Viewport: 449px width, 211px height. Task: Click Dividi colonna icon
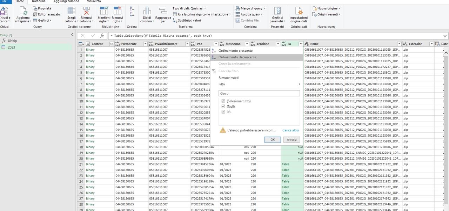147,11
